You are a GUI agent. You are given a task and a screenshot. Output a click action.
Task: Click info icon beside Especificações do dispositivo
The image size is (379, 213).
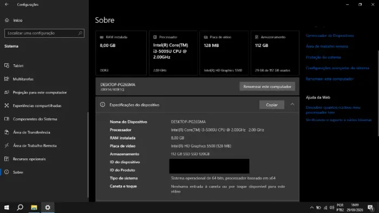102,105
